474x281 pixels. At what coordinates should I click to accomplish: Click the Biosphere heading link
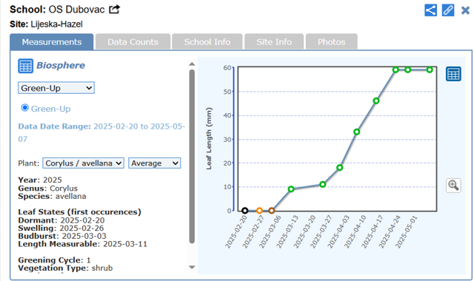tap(61, 65)
